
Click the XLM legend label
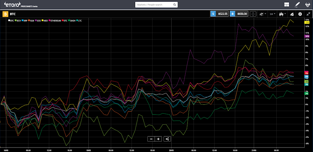tap(32, 20)
